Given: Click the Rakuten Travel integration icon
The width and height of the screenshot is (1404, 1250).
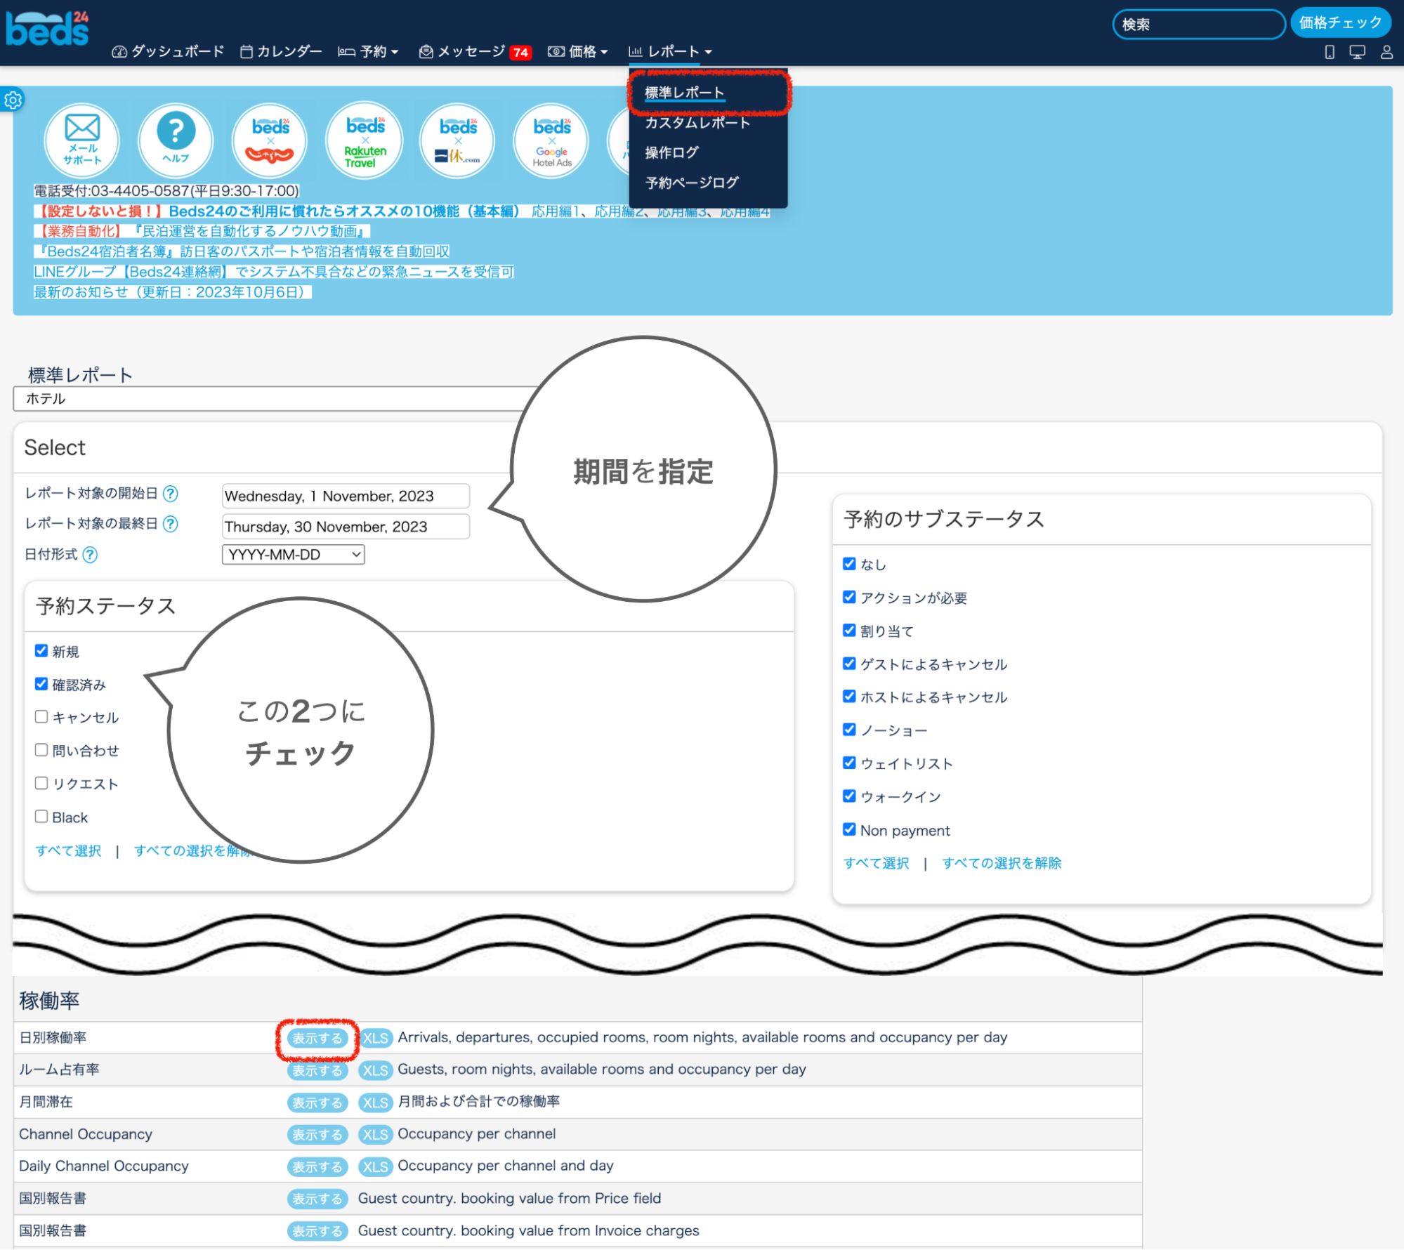Looking at the screenshot, I should [365, 140].
